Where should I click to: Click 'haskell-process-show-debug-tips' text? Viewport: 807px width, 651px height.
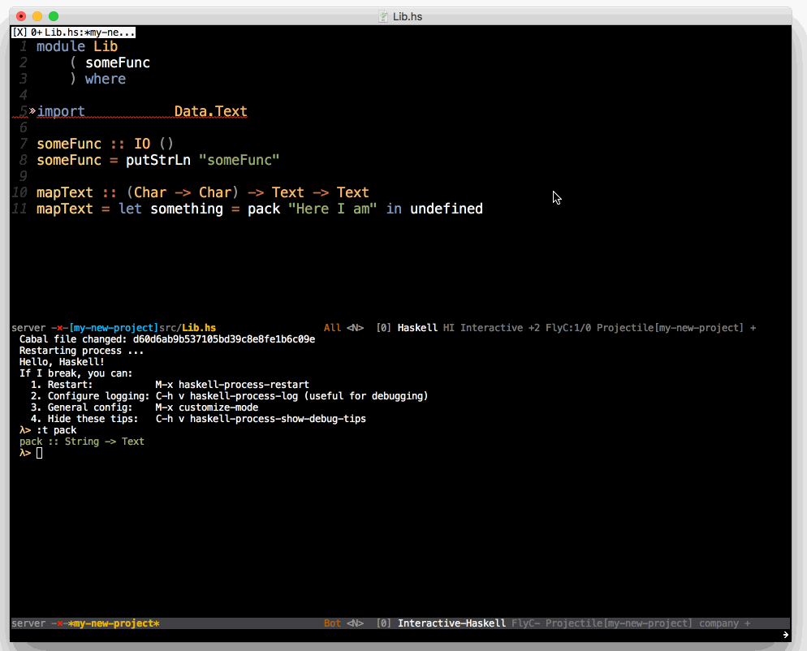[x=278, y=418]
